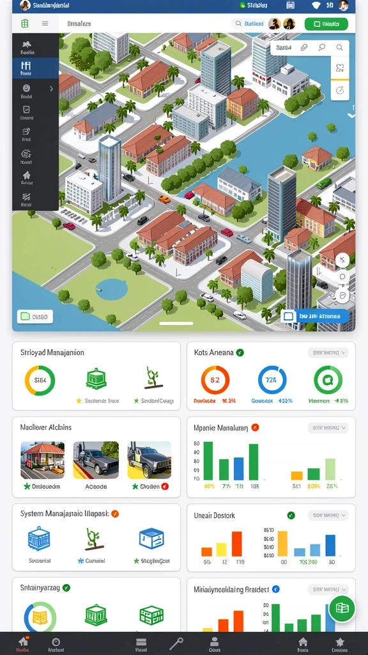The image size is (368, 655).
Task: Click the home icon in sidebar
Action: (x=27, y=178)
